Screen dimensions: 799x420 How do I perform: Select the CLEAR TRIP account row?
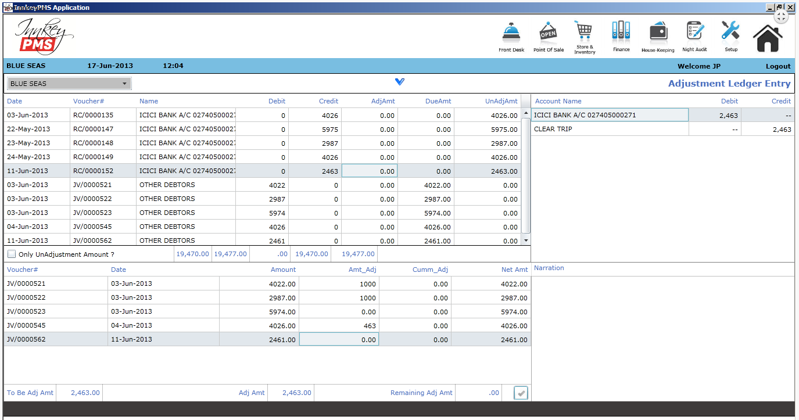click(x=610, y=128)
